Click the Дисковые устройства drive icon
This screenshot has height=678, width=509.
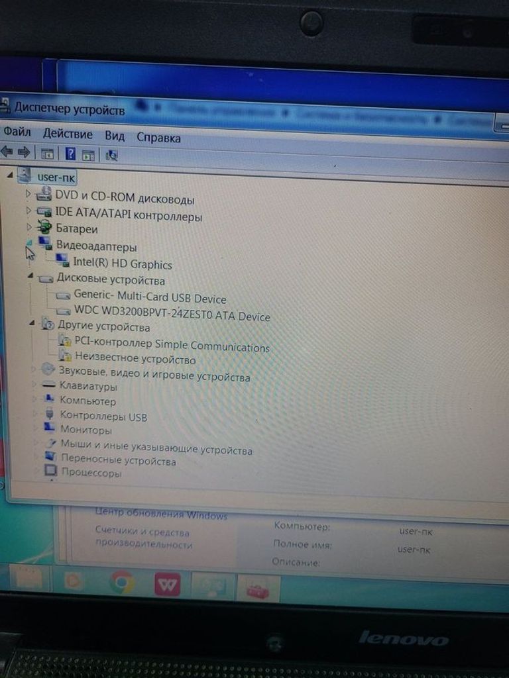[x=46, y=279]
